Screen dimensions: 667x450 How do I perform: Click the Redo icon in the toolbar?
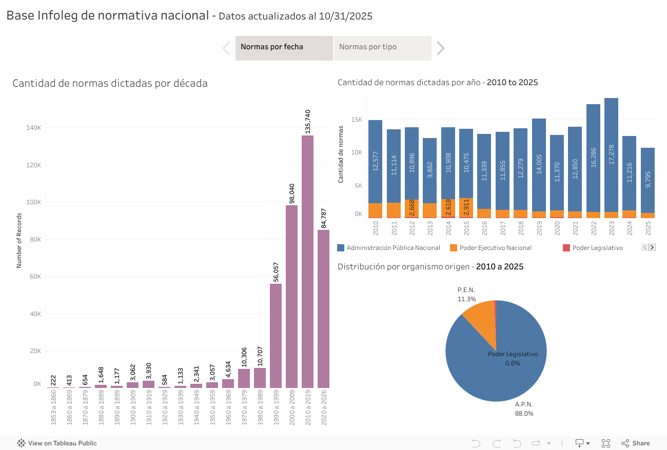(x=496, y=443)
